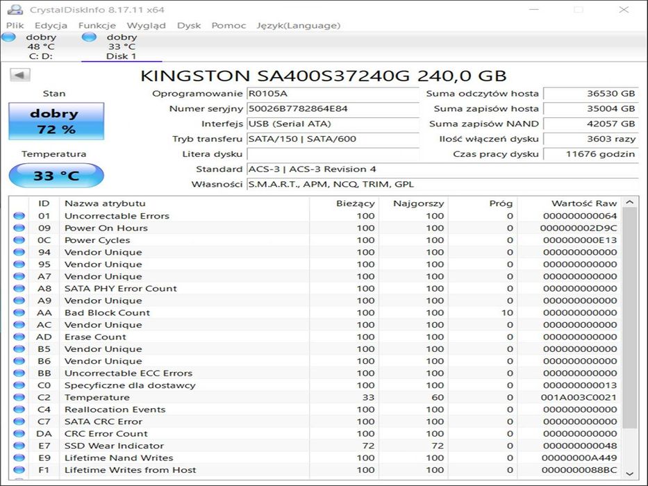648x486 pixels.
Task: Click status orb of Erase Count row
Action: tap(19, 337)
